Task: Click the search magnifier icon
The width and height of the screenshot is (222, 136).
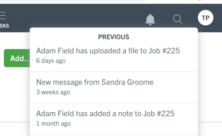Action: coord(178,19)
